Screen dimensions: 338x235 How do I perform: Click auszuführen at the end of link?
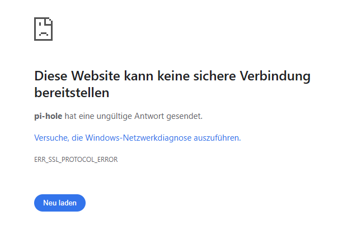(217, 138)
